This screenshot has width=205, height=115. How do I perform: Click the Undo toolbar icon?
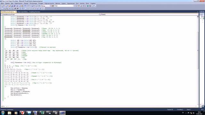pos(25,6)
